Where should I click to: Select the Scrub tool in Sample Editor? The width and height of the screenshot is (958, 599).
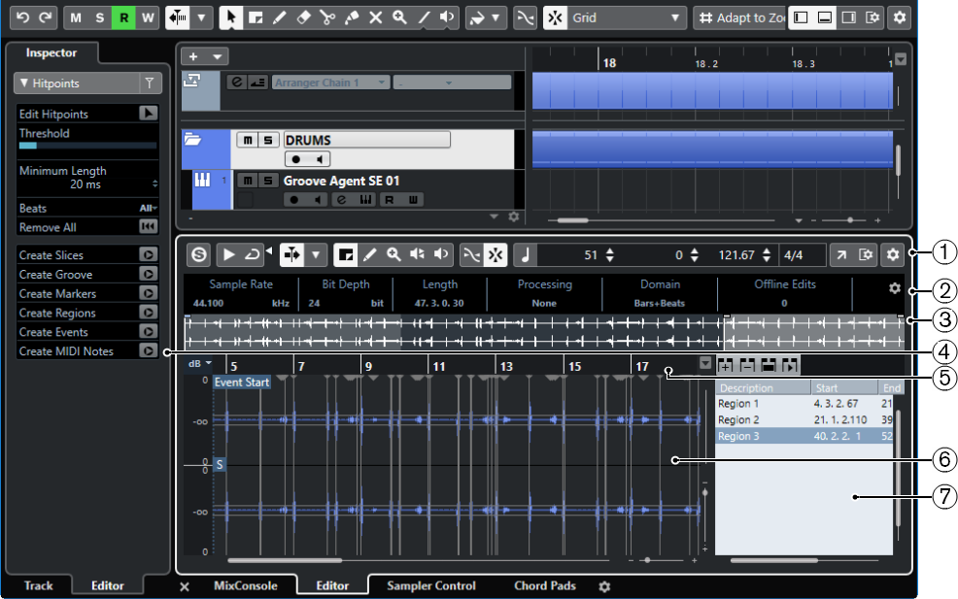(417, 254)
